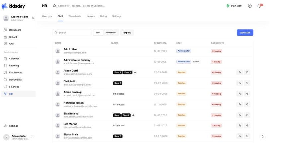The image size is (299, 159).
Task: Click Parent role tag
Action: click(x=196, y=62)
